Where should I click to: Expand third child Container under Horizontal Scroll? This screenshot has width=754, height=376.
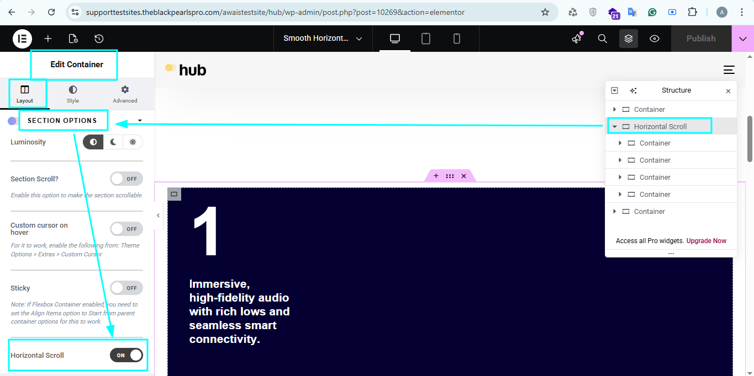620,178
